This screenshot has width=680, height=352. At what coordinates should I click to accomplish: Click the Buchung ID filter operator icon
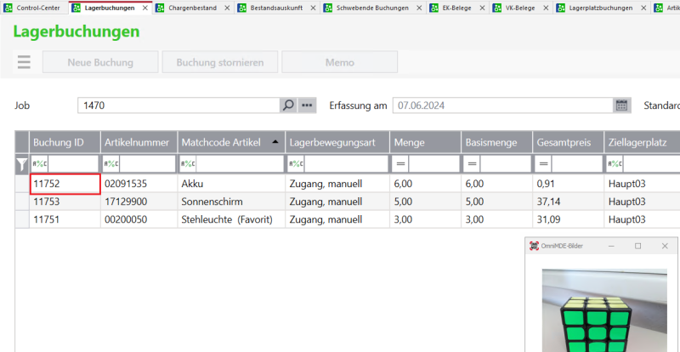pos(40,163)
